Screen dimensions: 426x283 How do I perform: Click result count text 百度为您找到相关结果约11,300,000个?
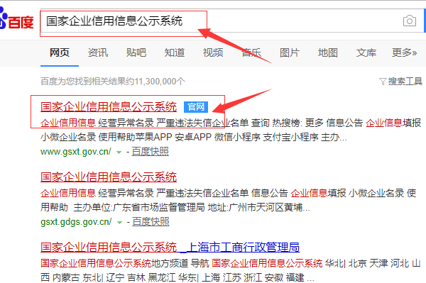113,81
